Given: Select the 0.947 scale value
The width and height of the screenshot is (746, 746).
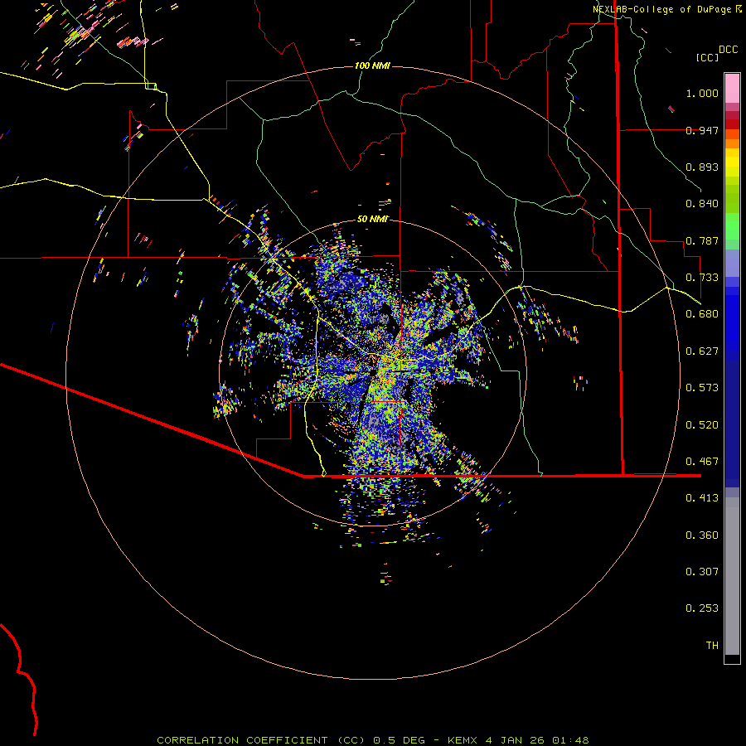Looking at the screenshot, I should point(702,130).
